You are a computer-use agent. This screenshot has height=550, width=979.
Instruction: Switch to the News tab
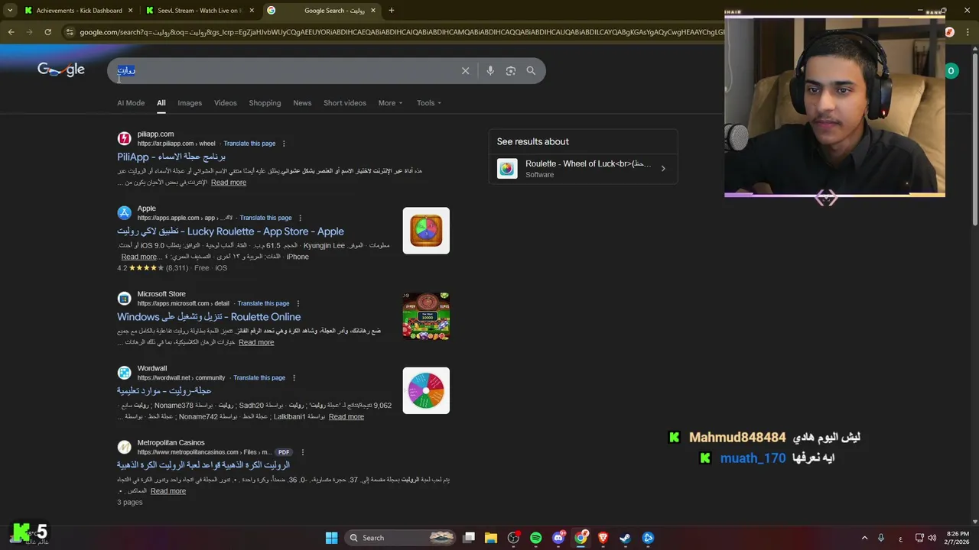point(302,103)
